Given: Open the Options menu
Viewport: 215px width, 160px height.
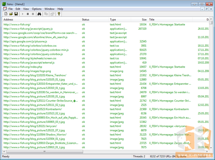Looking at the screenshot, I should click(37, 9).
